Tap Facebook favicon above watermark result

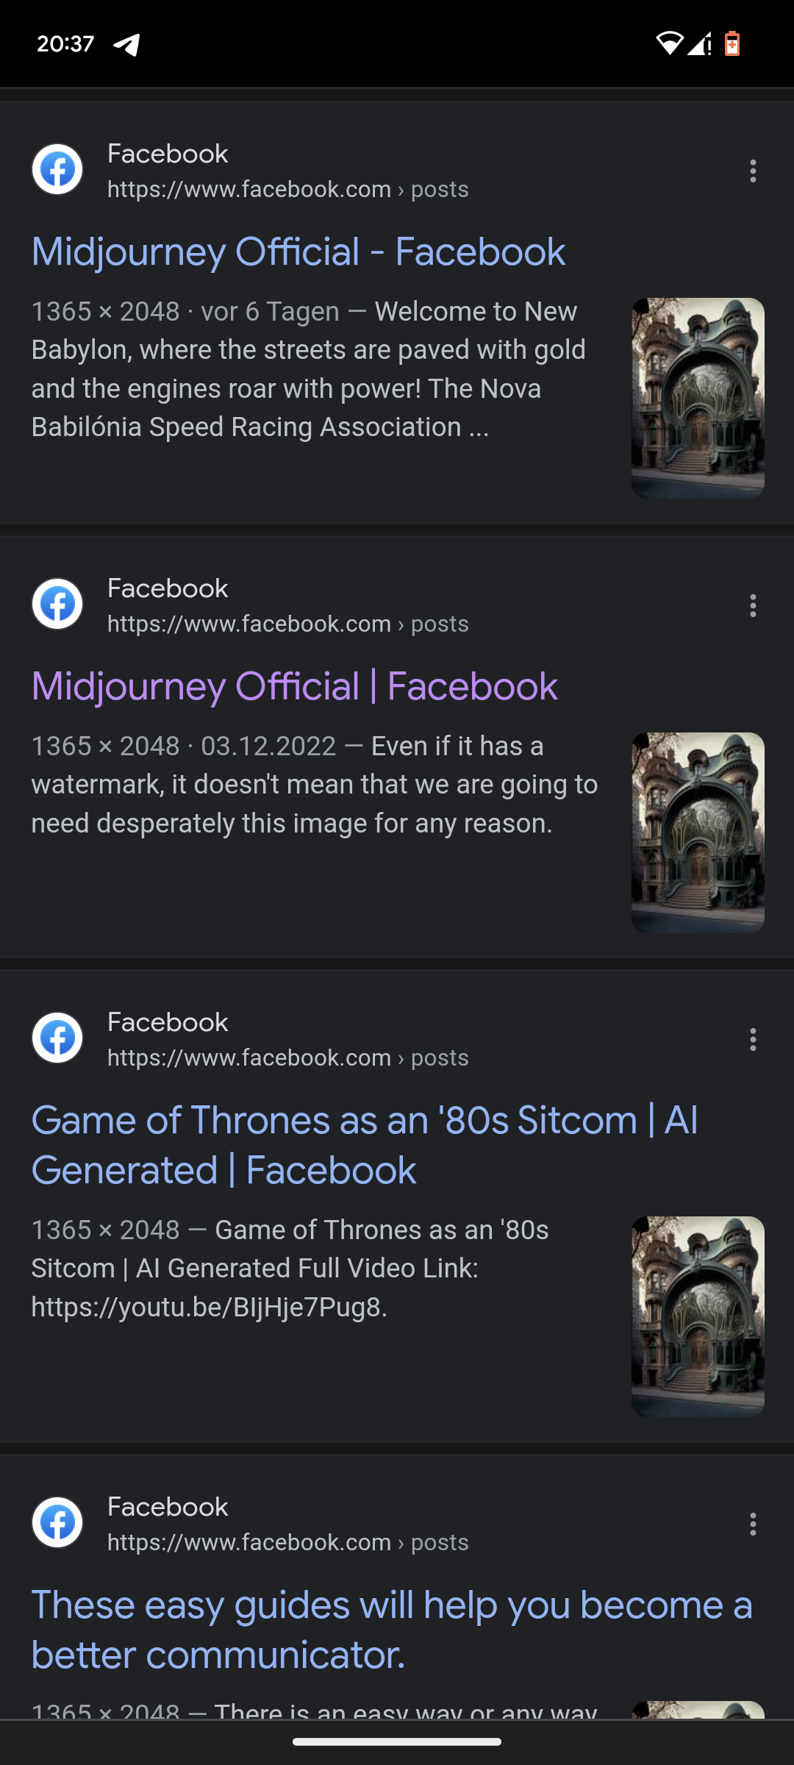57,604
